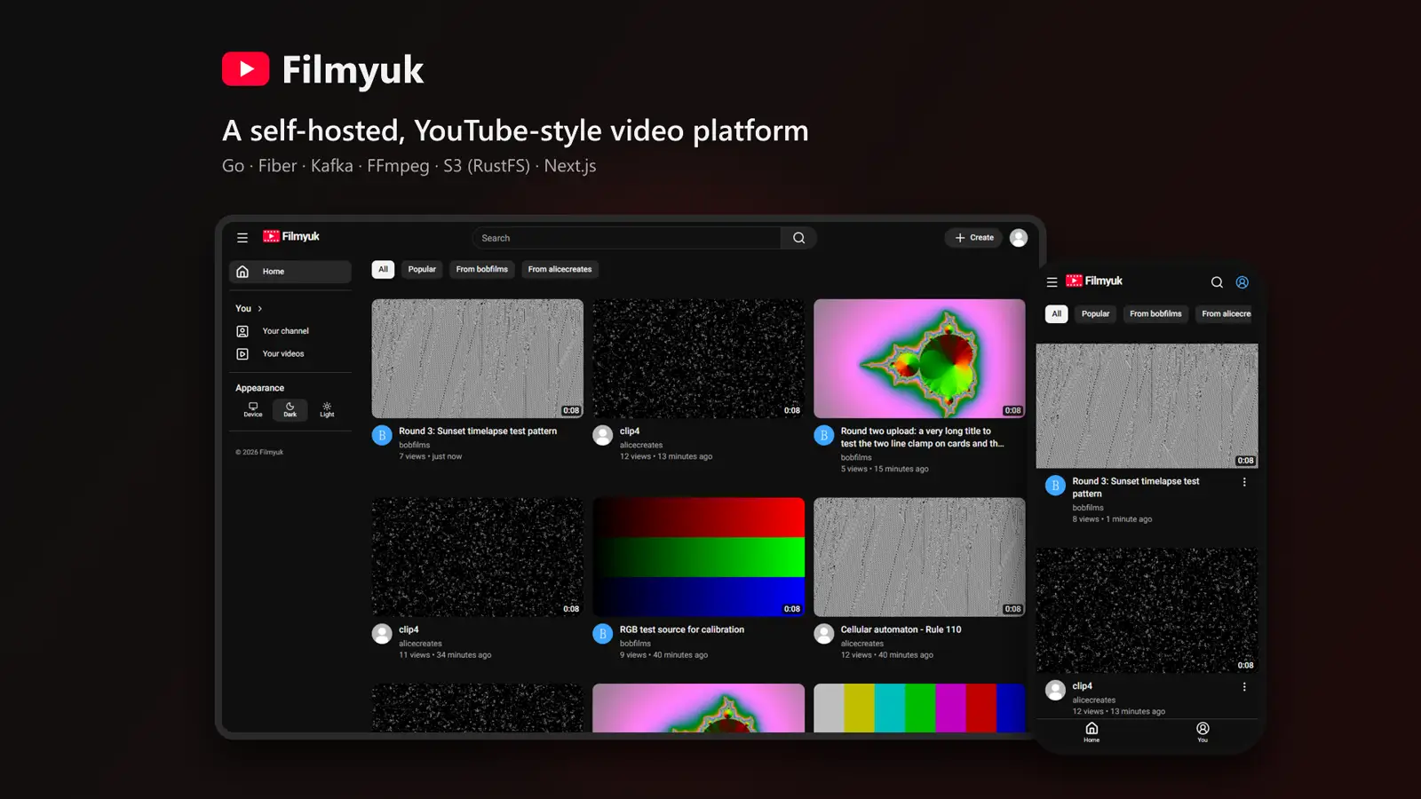Open the RGB test source thumbnail
1421x799 pixels.
click(x=699, y=557)
